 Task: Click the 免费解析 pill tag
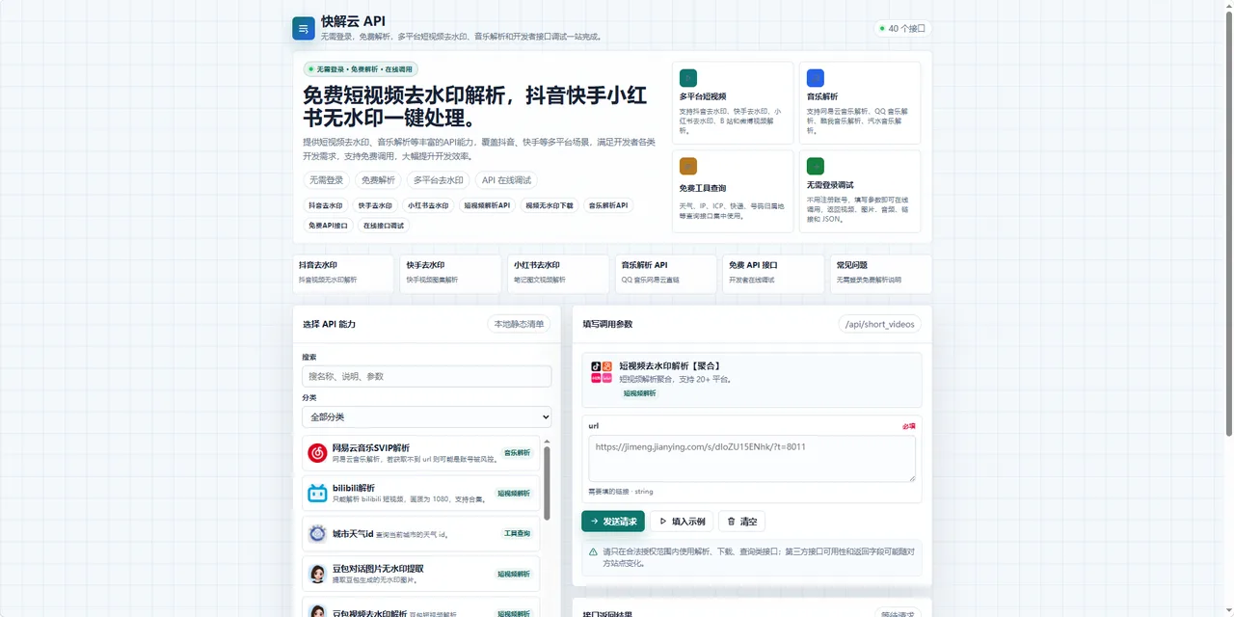pos(379,180)
